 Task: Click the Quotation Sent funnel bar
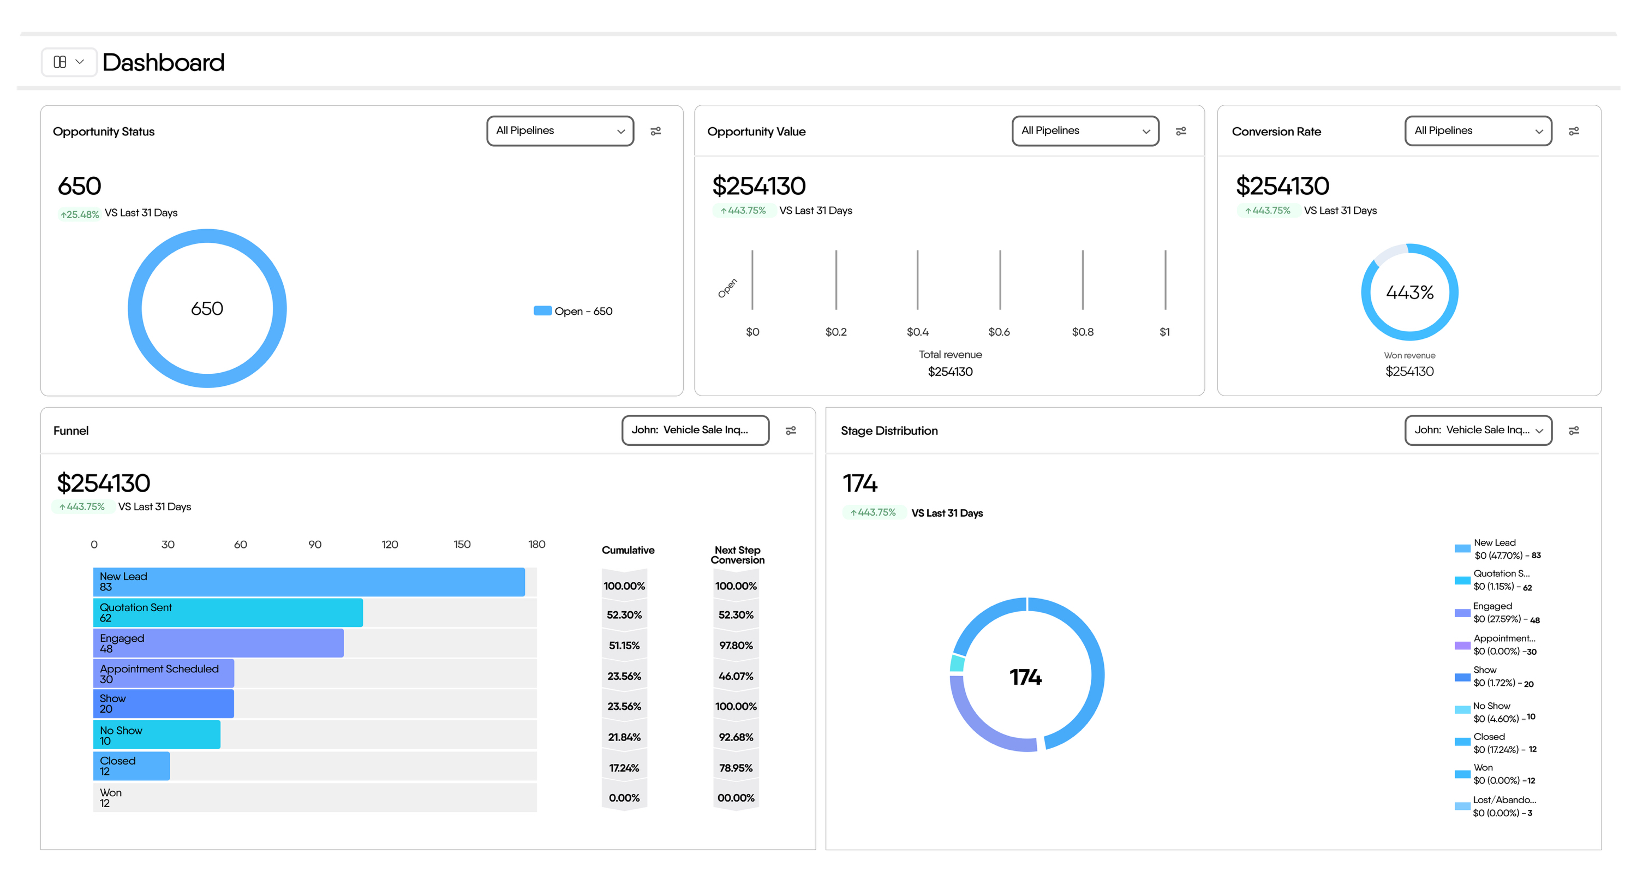coord(229,613)
